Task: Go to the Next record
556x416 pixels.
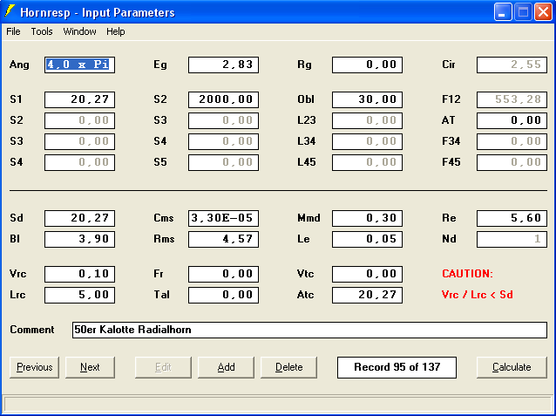Action: click(90, 367)
